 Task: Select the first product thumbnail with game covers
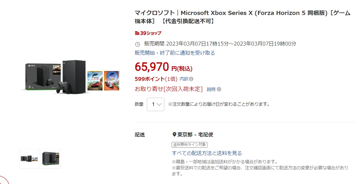29,159
